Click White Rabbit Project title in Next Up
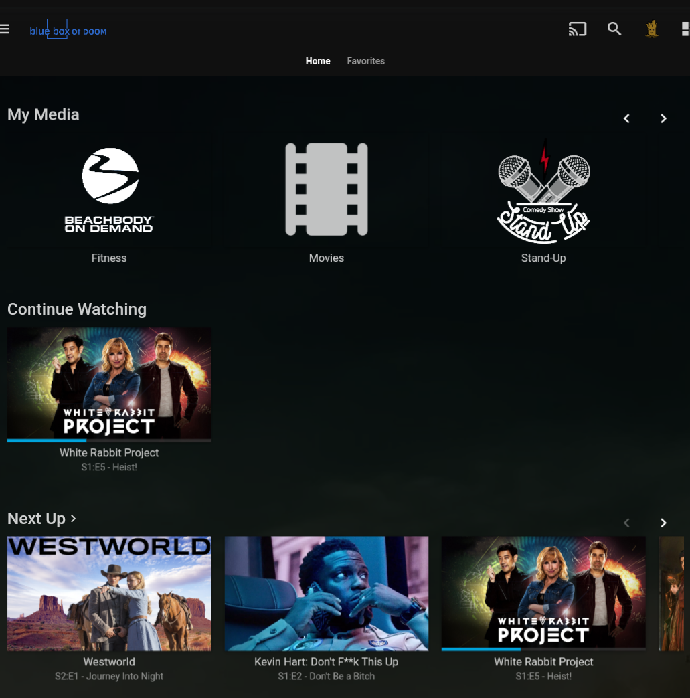 543,661
